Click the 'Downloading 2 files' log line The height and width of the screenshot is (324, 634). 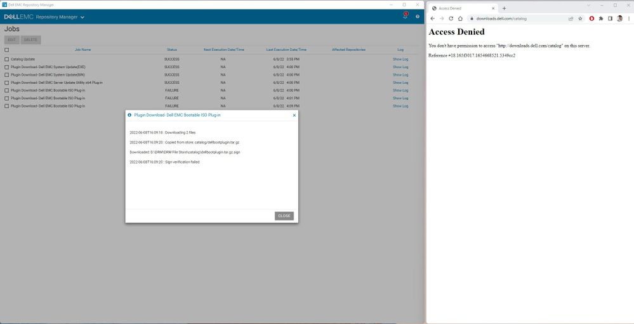coord(162,133)
